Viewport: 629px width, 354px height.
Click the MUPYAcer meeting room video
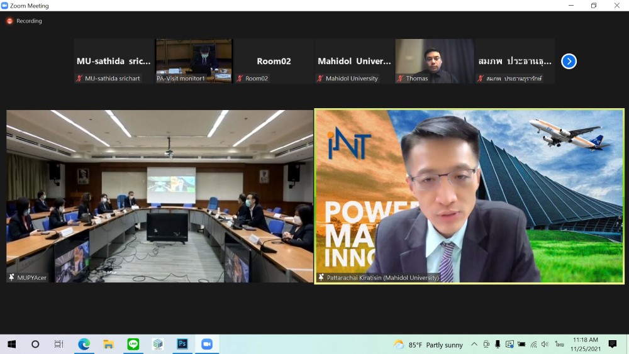tap(160, 196)
